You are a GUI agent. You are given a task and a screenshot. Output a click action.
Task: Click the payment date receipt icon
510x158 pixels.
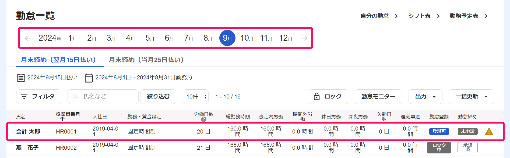pos(21,78)
